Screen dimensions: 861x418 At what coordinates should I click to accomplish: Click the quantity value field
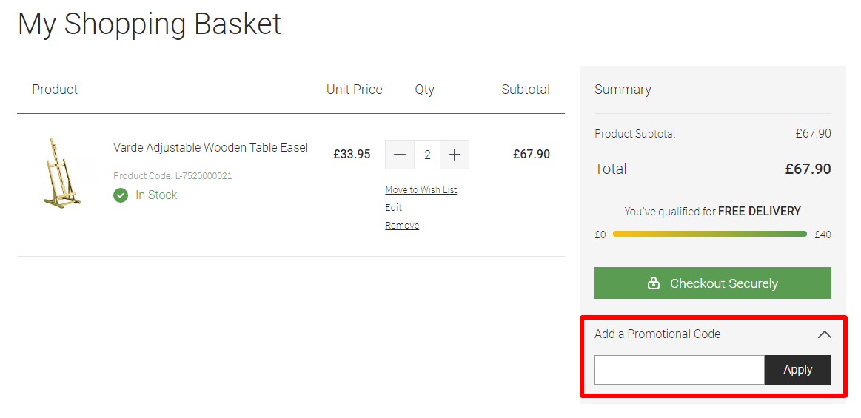pos(427,155)
